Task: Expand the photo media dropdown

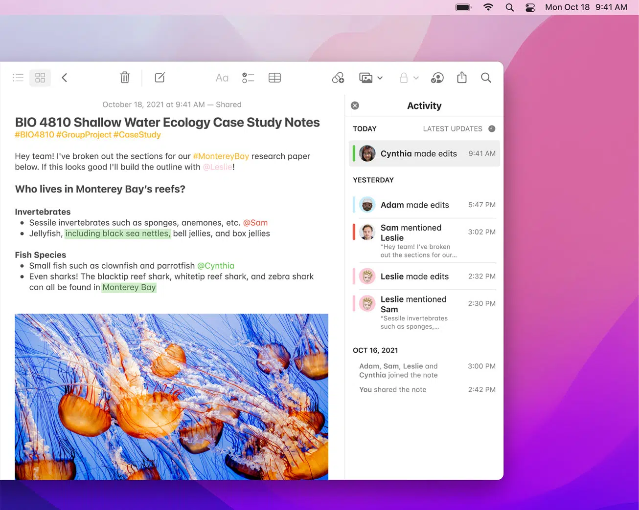Action: tap(380, 78)
